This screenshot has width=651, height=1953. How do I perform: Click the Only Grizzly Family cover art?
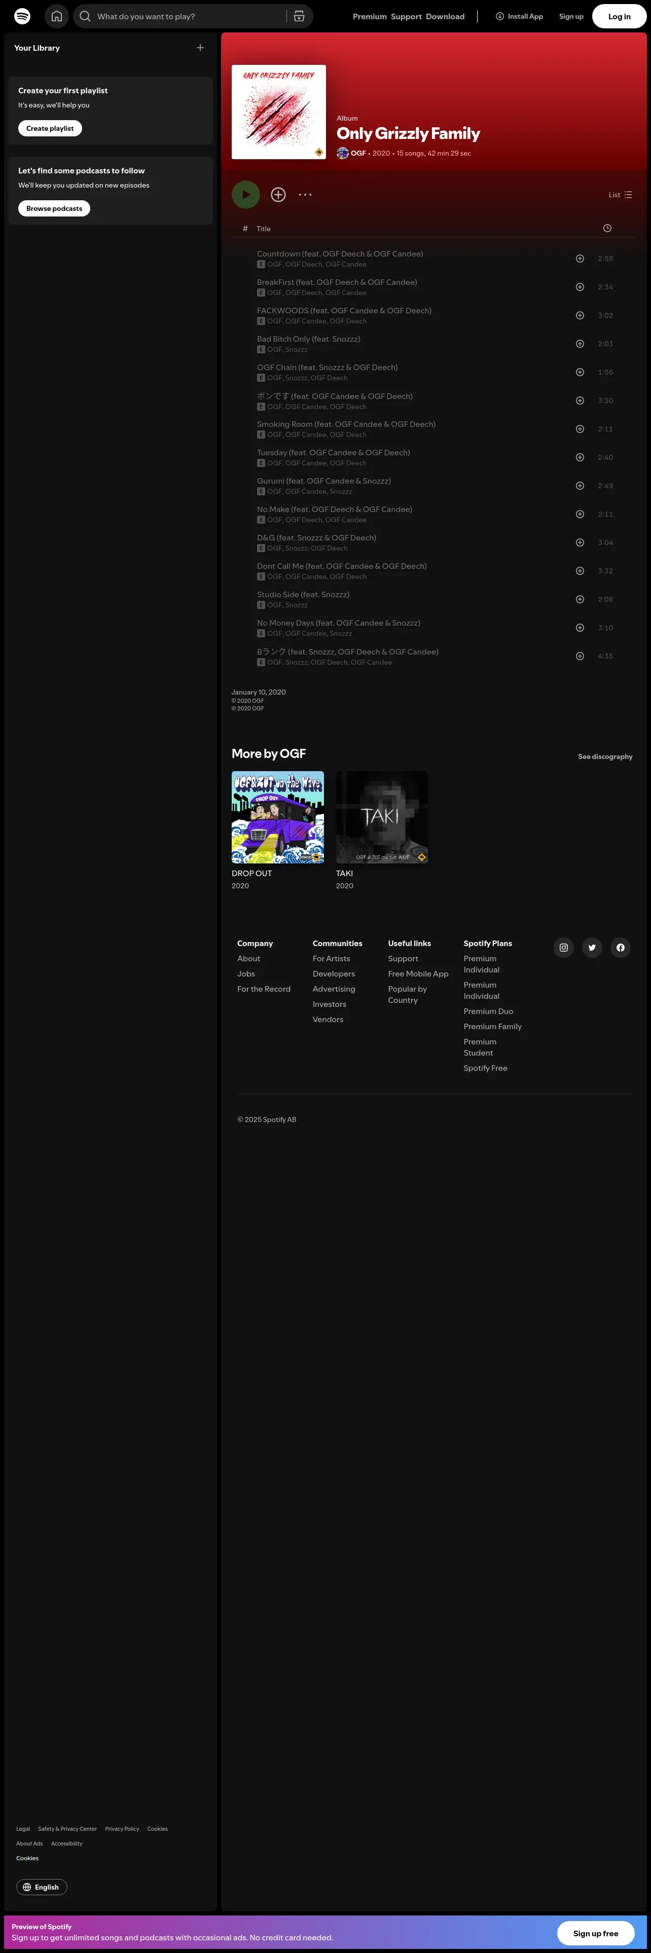click(279, 112)
